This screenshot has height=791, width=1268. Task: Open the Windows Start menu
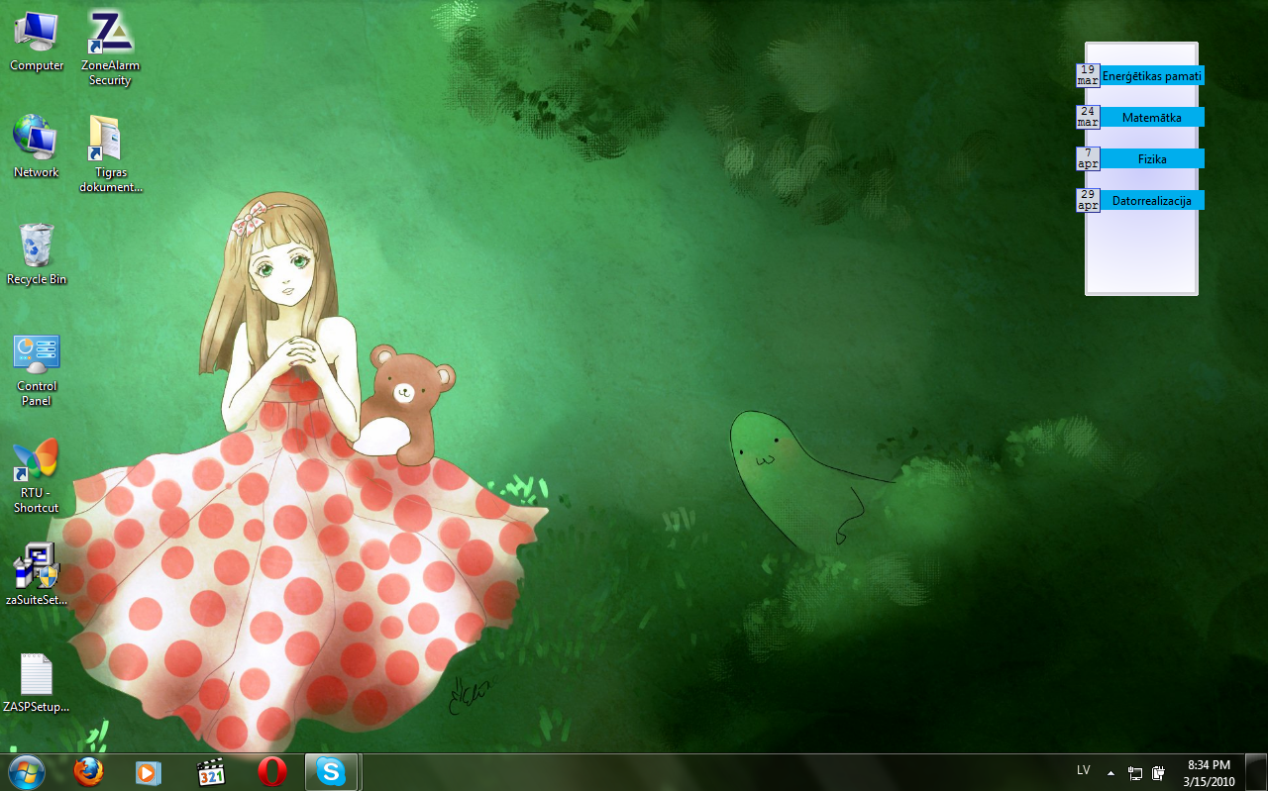pos(27,771)
